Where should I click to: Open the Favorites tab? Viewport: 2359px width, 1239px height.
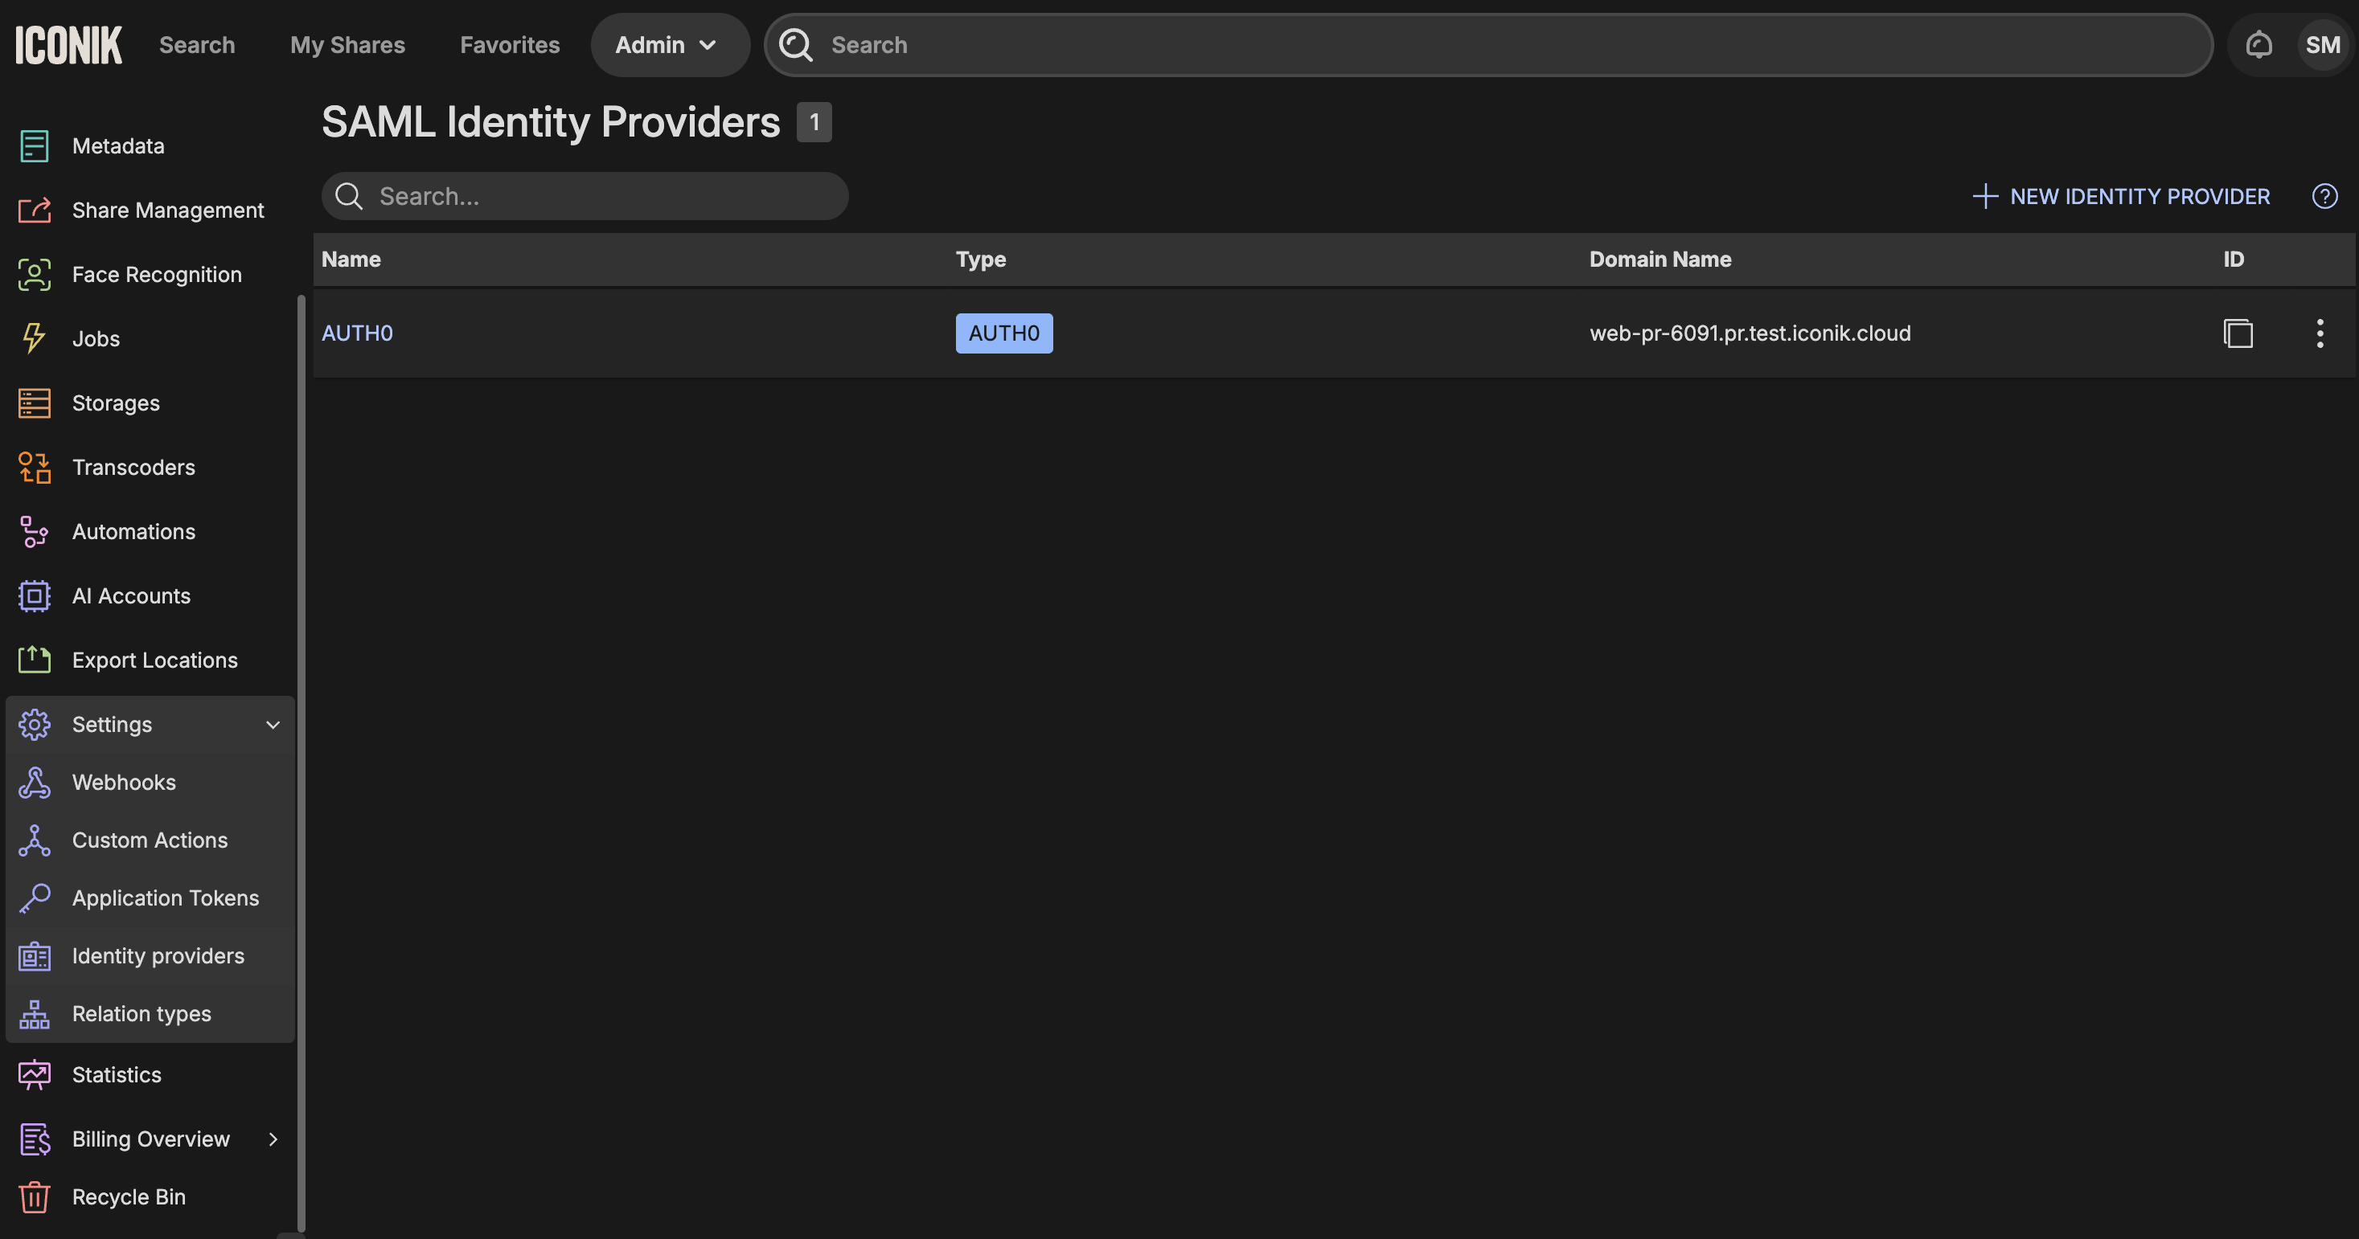click(x=509, y=44)
